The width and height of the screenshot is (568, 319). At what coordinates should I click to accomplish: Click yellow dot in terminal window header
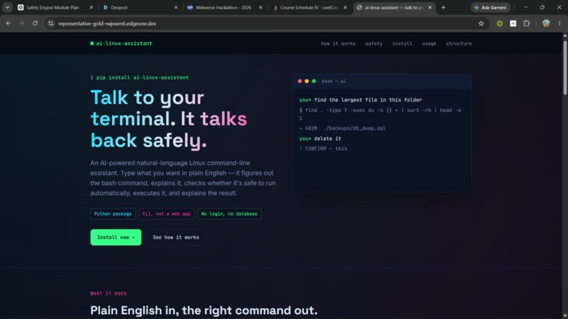click(x=307, y=81)
